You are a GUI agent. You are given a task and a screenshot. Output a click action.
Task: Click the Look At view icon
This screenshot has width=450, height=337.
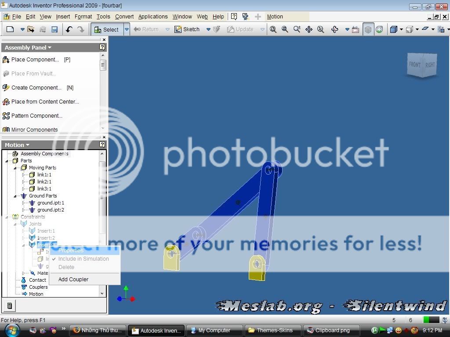(x=355, y=29)
